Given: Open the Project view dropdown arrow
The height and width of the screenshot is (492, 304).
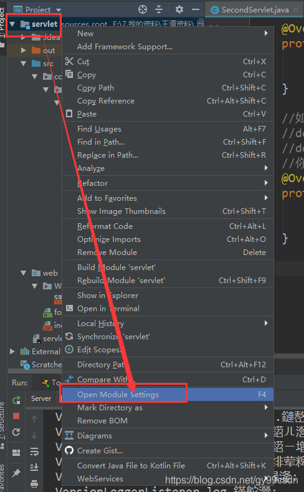Looking at the screenshot, I should 59,10.
